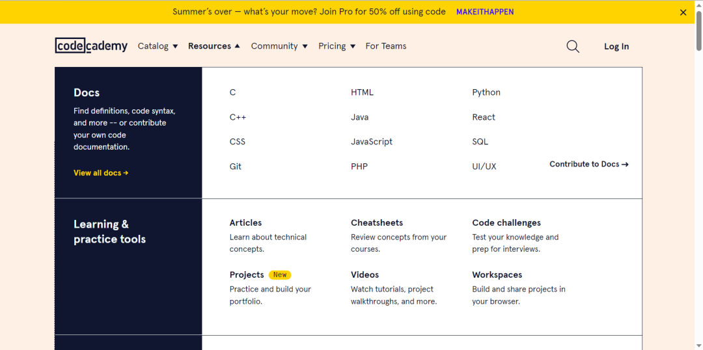Click the MAKEITHAPPEN promo code

[x=485, y=12]
